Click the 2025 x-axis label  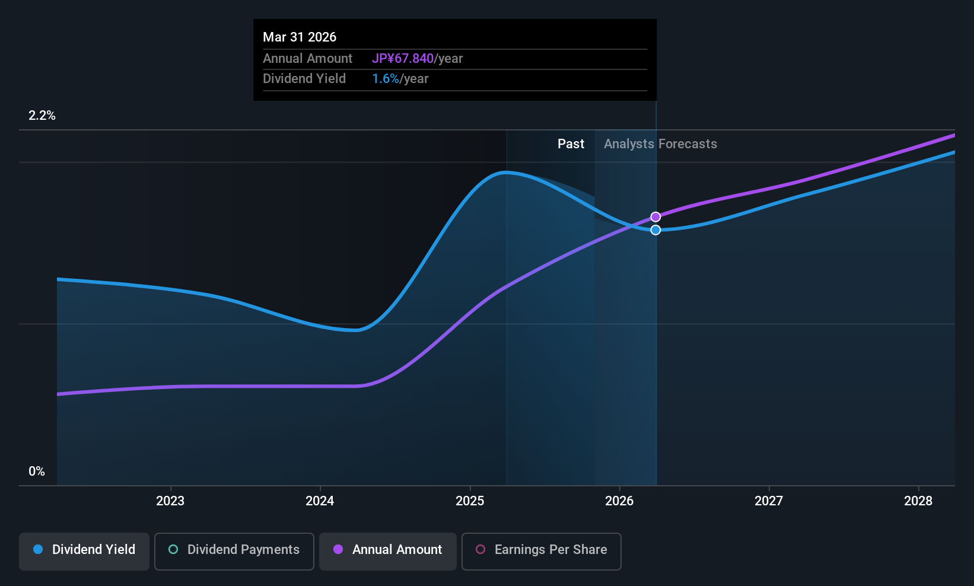pyautogui.click(x=470, y=501)
